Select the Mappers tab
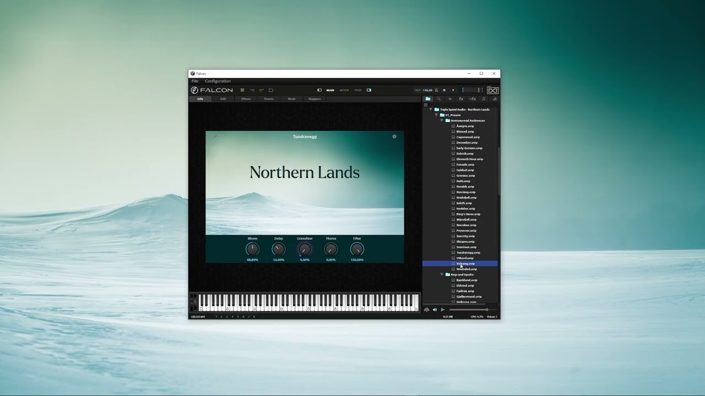Screen dimensions: 705x396 (314, 99)
